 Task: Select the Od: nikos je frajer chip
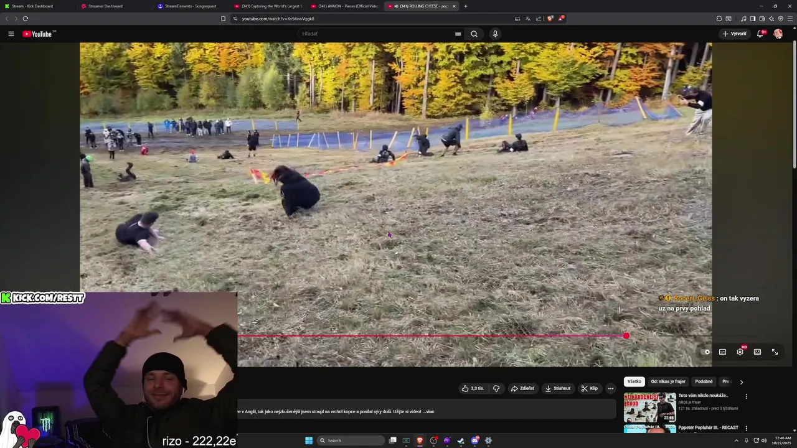pos(668,381)
